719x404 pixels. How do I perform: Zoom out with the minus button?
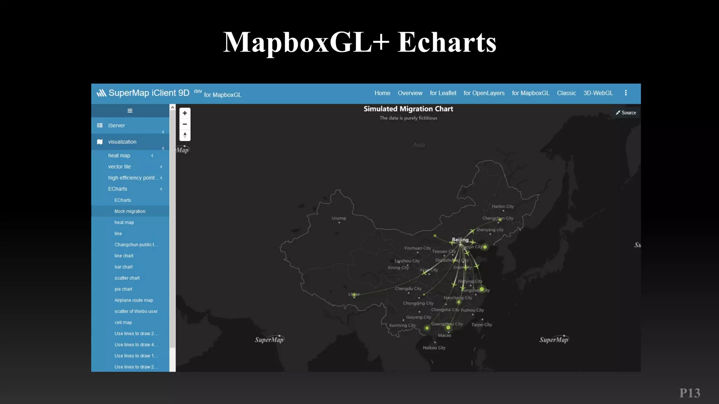coord(185,124)
